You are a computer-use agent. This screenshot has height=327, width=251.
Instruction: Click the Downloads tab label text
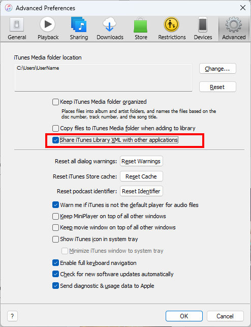click(x=110, y=37)
